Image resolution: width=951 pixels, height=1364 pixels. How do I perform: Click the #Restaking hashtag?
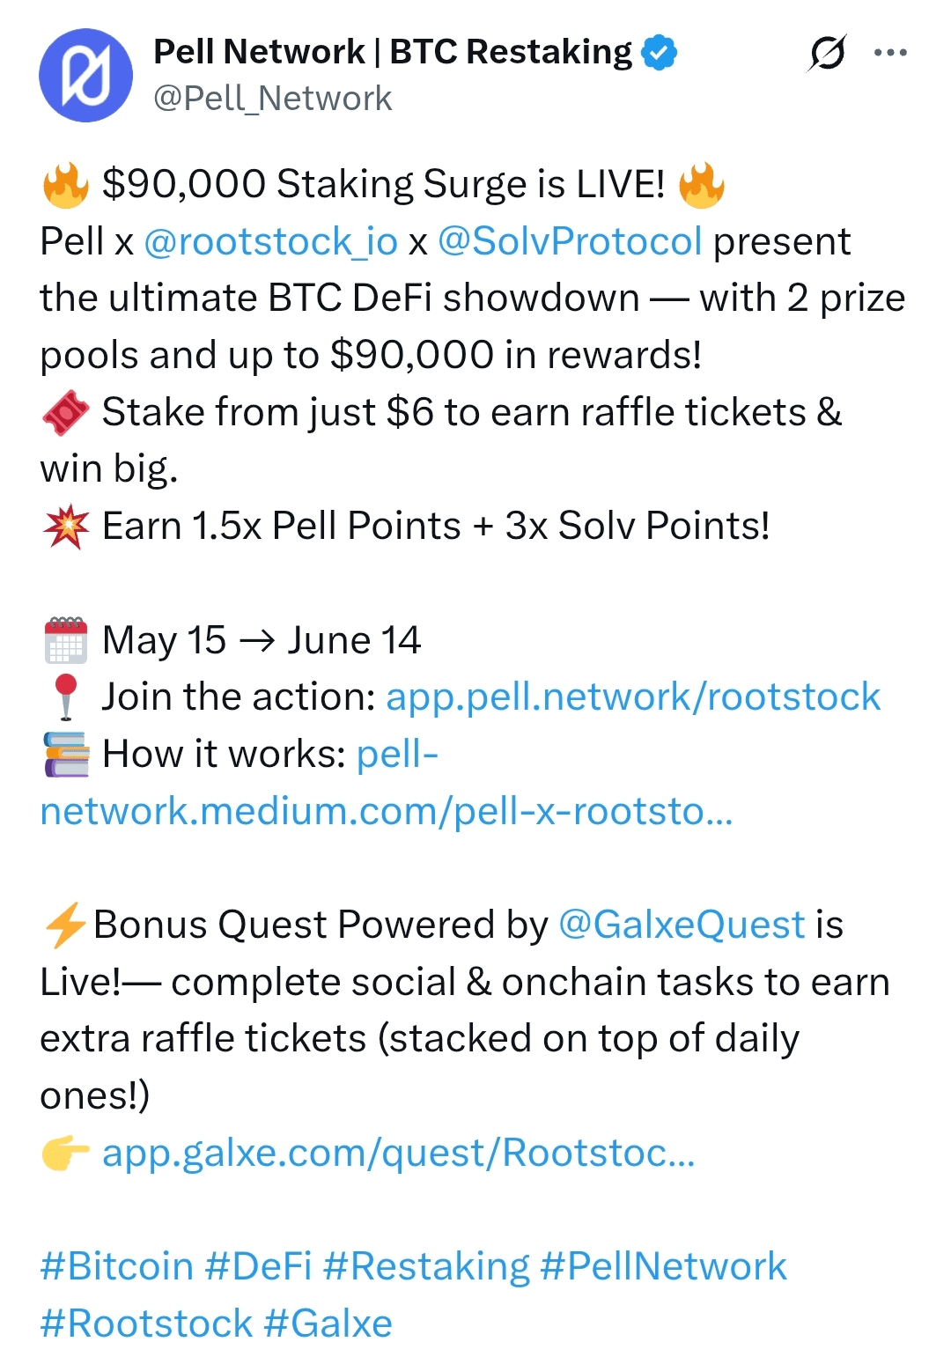click(x=426, y=1266)
